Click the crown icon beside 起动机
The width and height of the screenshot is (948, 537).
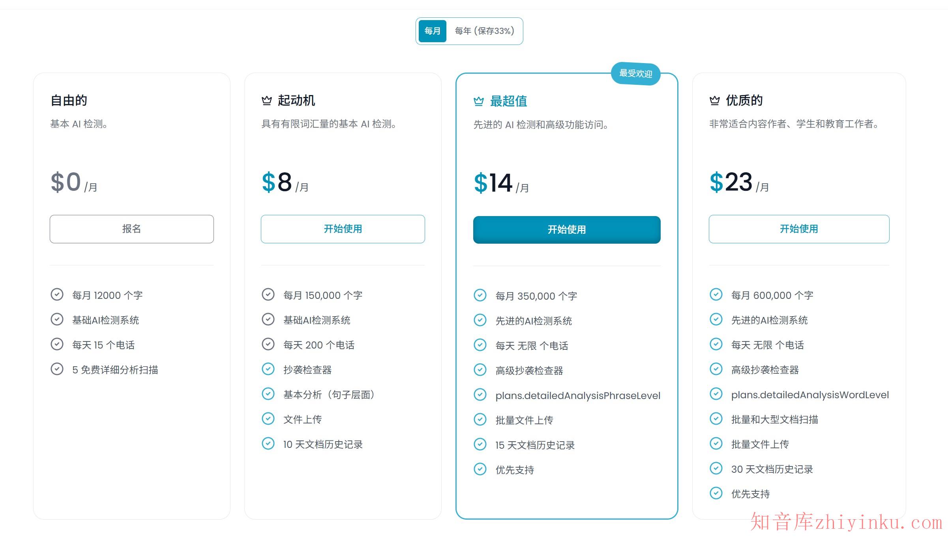coord(267,101)
